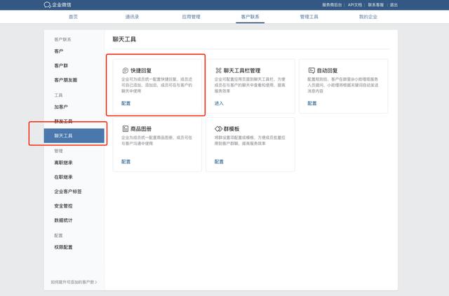Open the 应用管理 tab
This screenshot has height=296, width=449.
191,17
